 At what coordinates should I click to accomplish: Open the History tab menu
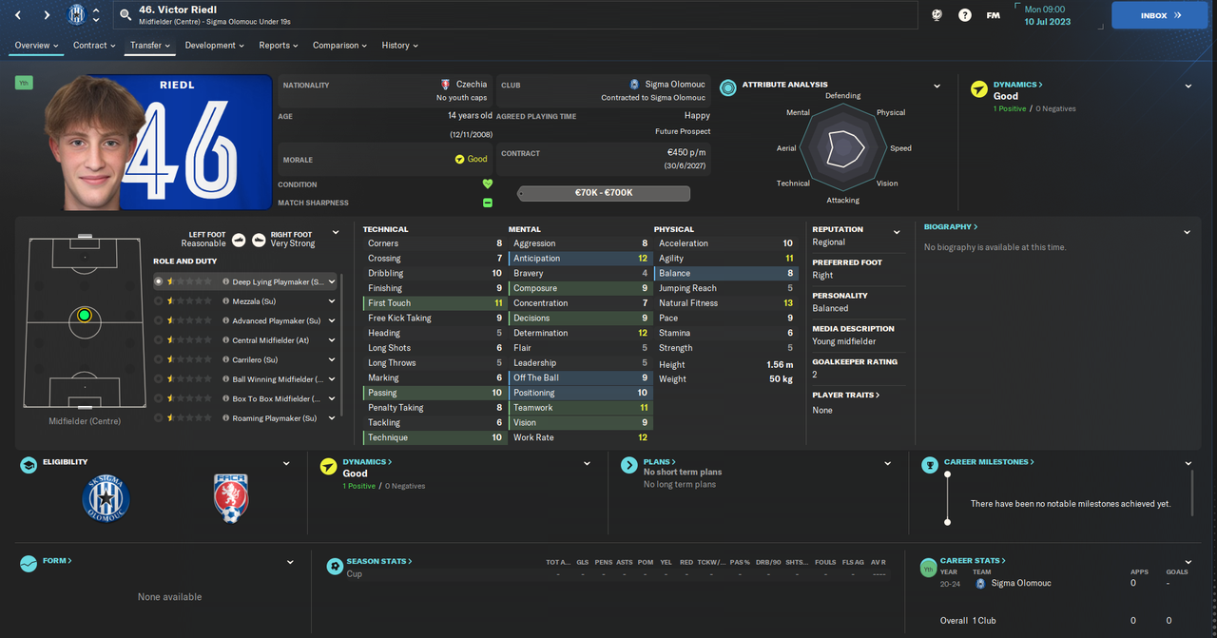400,45
